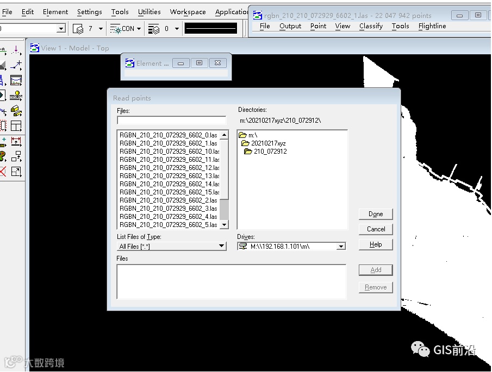Select RGBN_210_210_072929_6602_15.las file

tap(169, 192)
